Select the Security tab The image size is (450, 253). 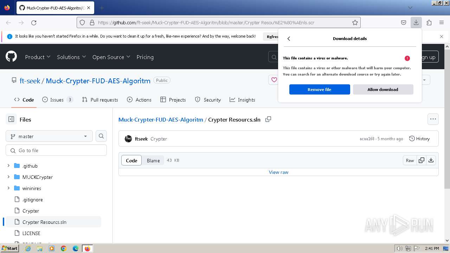point(208,100)
